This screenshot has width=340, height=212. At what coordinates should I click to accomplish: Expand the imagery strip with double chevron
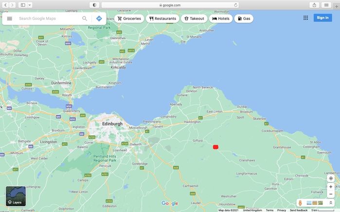pos(331,203)
